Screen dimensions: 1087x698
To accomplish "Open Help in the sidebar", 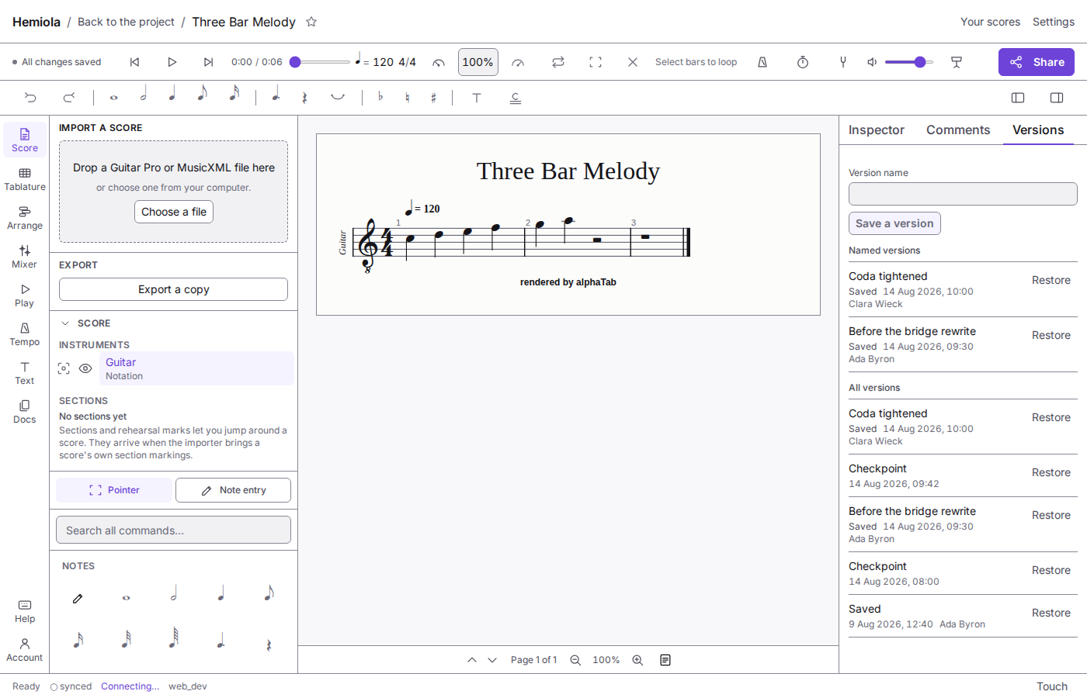I will point(25,611).
